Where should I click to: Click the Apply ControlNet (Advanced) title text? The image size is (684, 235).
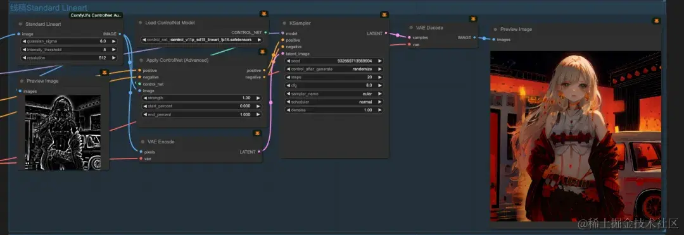click(x=177, y=61)
